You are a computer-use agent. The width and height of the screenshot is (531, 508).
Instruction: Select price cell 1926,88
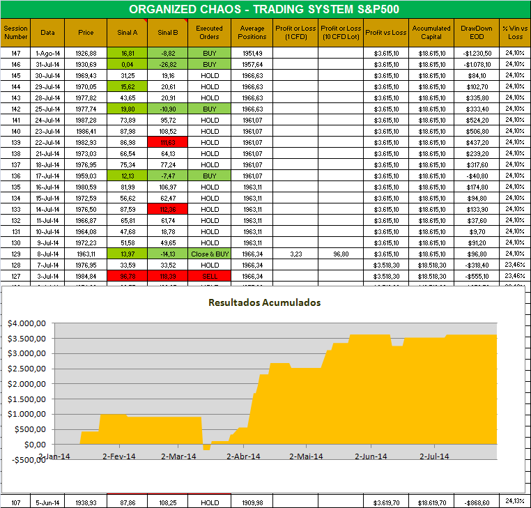pos(86,53)
